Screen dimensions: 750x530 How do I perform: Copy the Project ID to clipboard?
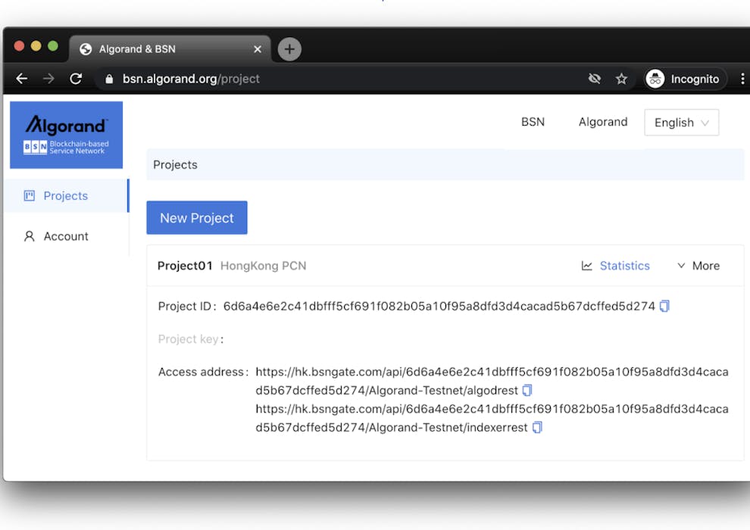664,306
